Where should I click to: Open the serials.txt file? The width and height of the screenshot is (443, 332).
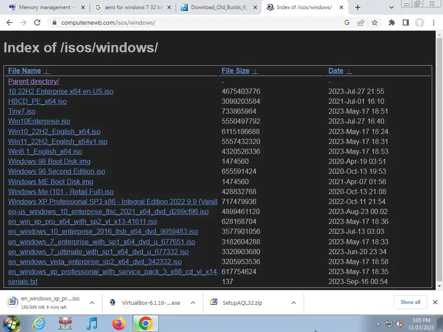pyautogui.click(x=23, y=281)
